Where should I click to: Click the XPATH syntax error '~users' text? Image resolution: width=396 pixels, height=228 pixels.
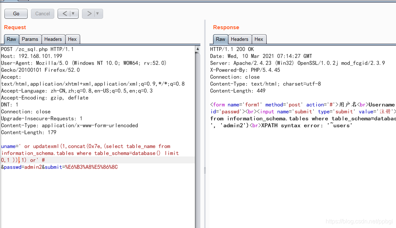click(307, 125)
